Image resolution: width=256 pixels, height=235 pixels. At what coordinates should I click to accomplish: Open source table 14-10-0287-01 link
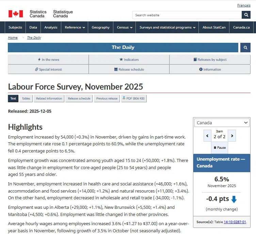coord(235,222)
